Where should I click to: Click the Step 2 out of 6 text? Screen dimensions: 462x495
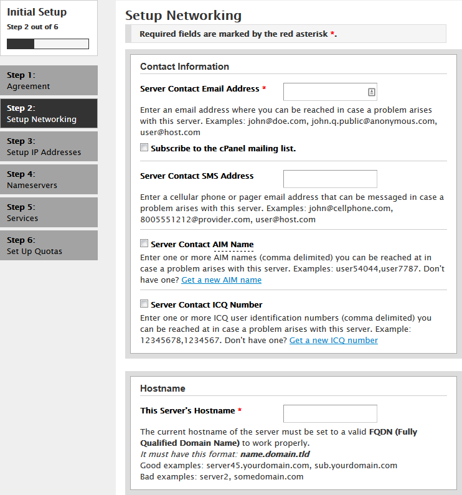tap(32, 27)
